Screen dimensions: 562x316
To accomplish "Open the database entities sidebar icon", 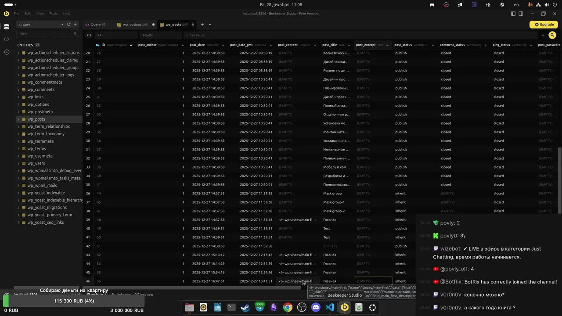I will tap(6, 27).
